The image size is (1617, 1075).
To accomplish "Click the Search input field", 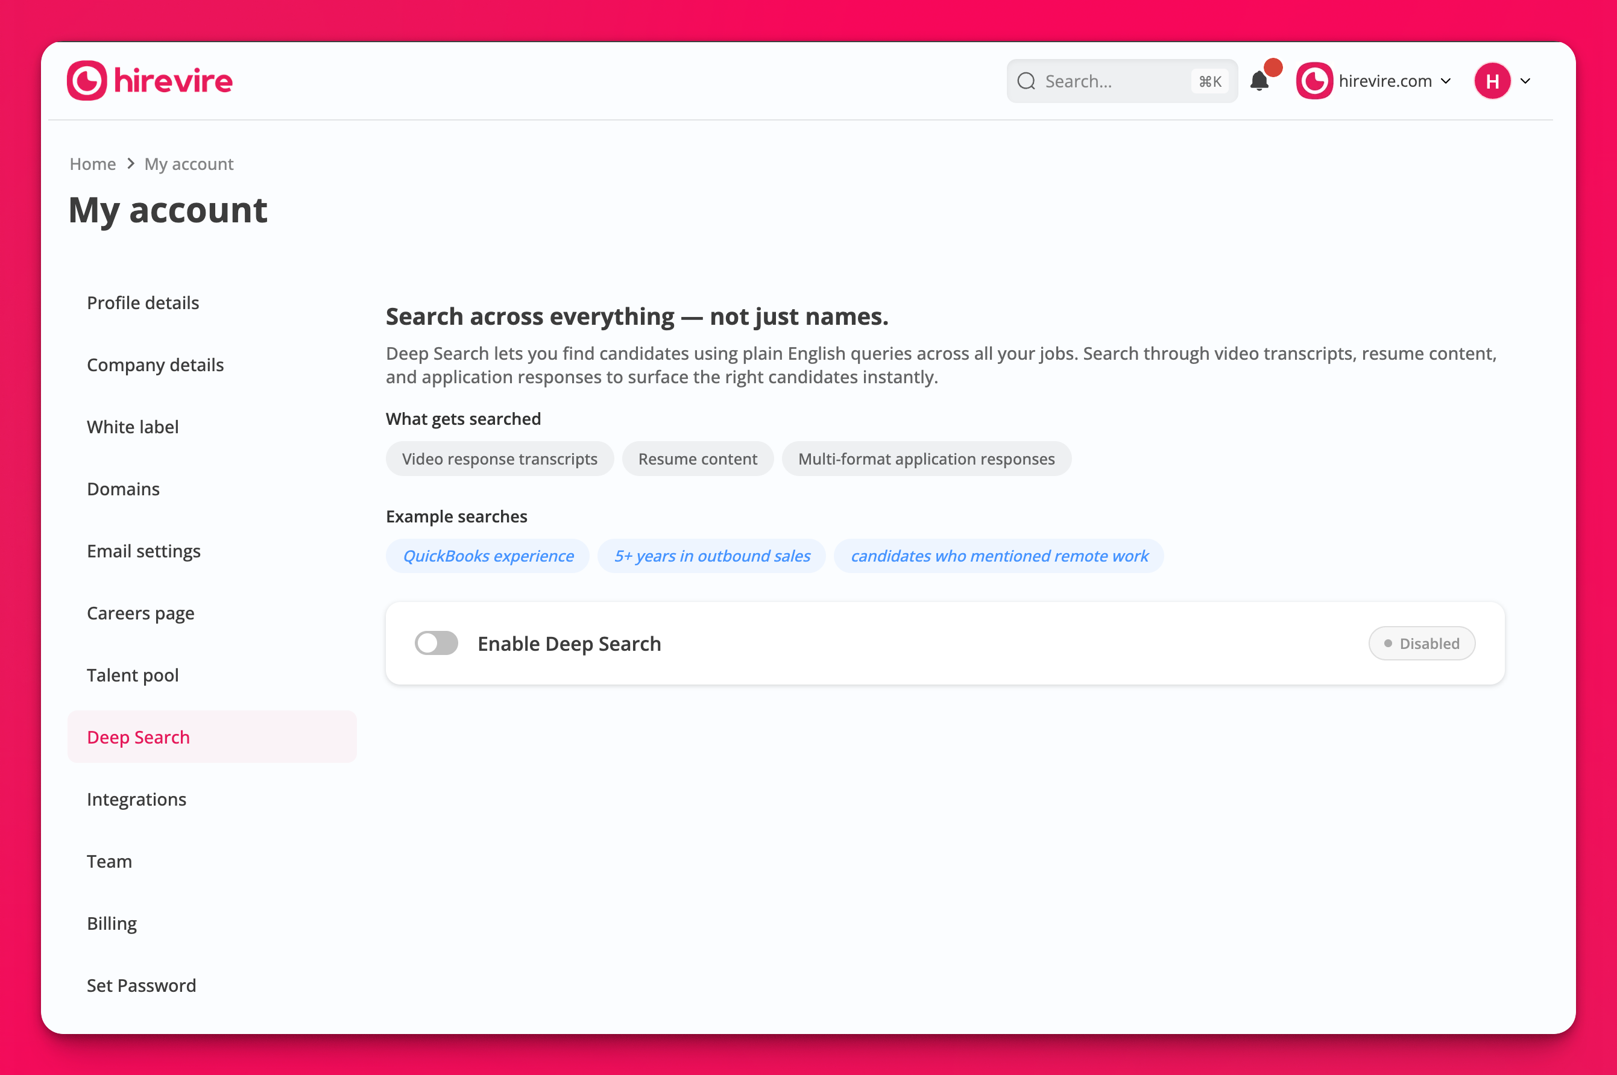I will [x=1122, y=81].
